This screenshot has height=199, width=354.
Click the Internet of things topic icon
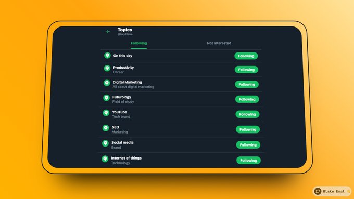pos(105,159)
